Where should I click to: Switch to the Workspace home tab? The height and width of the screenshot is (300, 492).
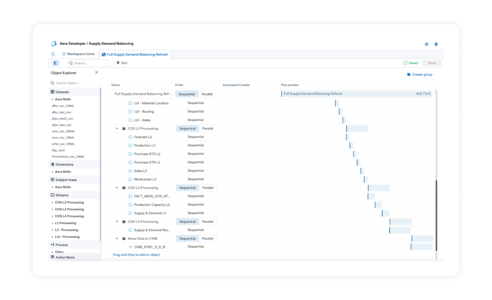pyautogui.click(x=78, y=54)
